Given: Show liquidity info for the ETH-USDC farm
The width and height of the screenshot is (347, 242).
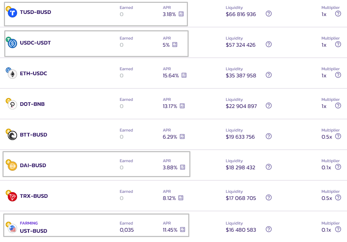Looking at the screenshot, I should pos(269,75).
